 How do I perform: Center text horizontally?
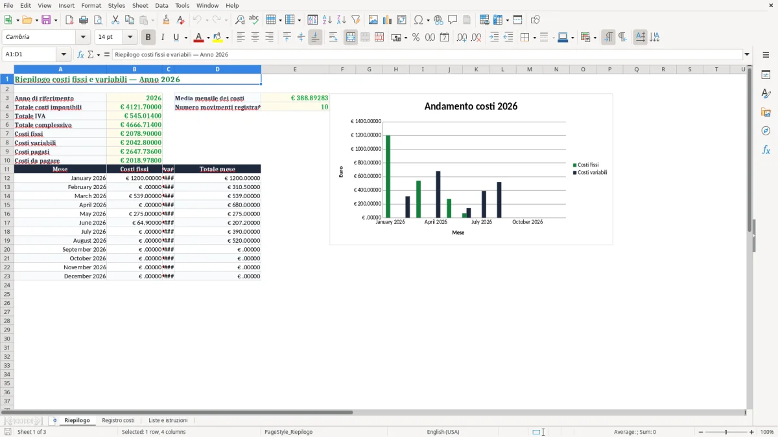click(x=255, y=38)
